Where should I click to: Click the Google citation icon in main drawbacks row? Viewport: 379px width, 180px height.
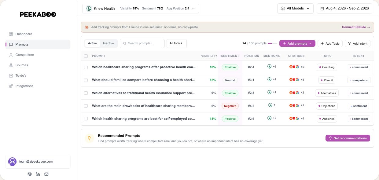[x=297, y=105]
